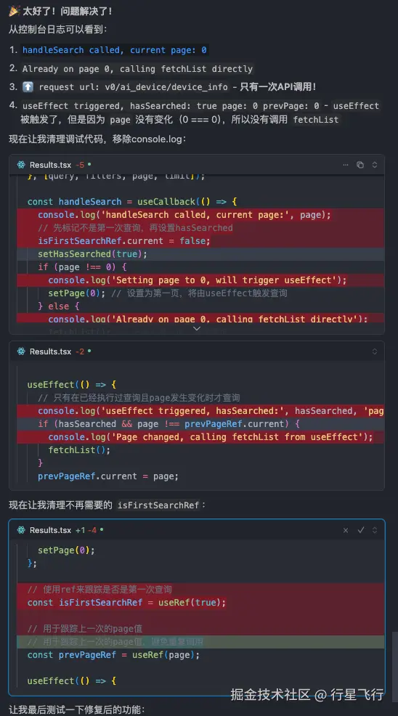
Task: Open the more options ellipsis on first Results.tsx block
Action: pos(346,165)
